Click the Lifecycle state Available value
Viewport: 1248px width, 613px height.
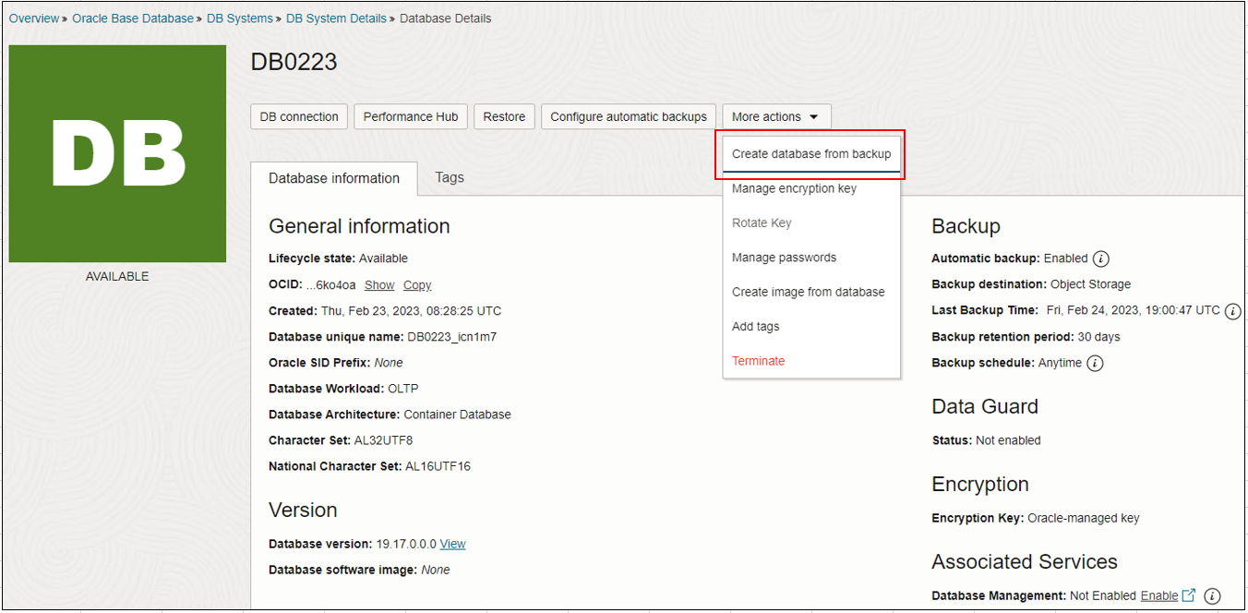coord(383,258)
